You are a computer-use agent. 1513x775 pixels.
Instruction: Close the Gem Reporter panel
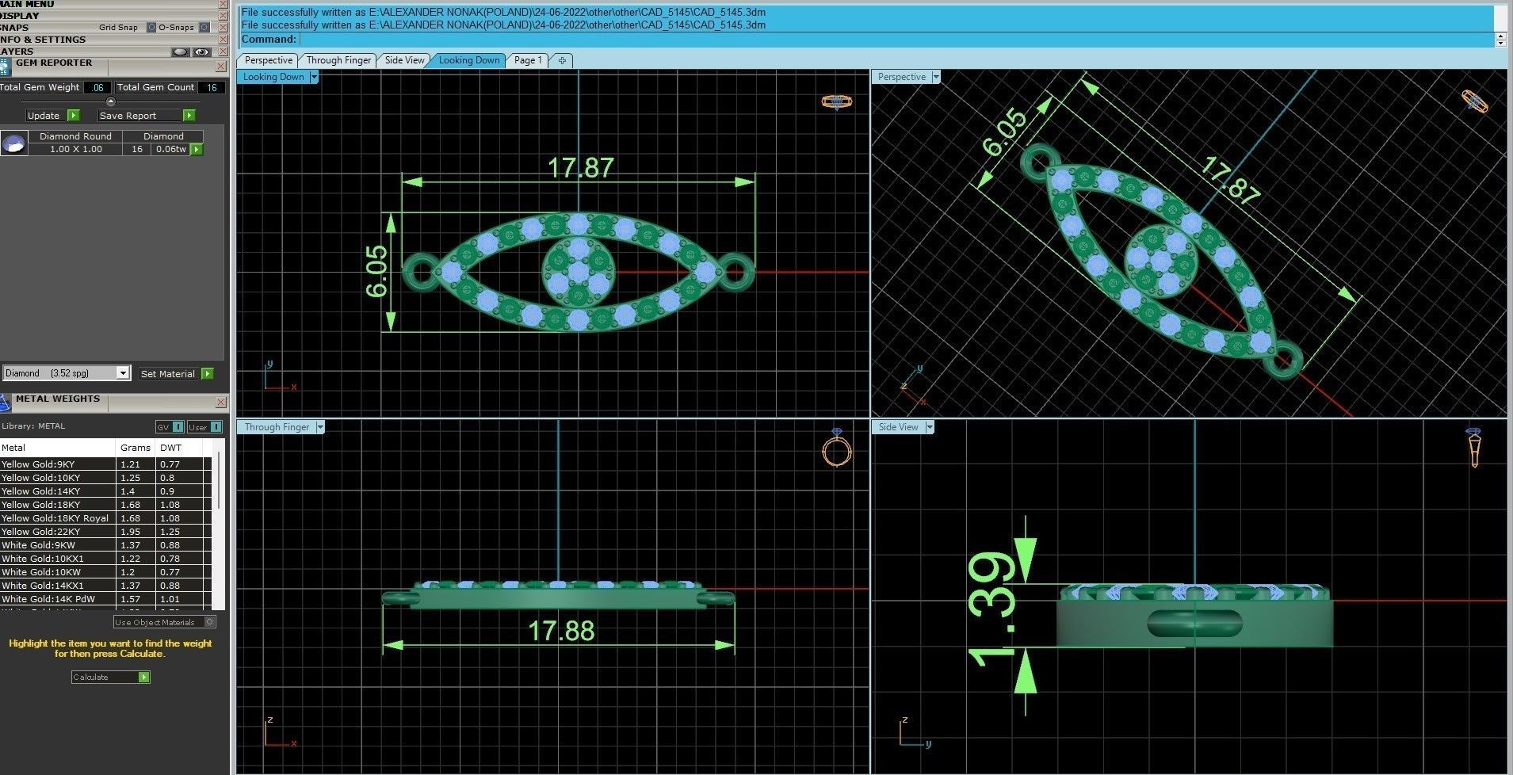pos(221,68)
